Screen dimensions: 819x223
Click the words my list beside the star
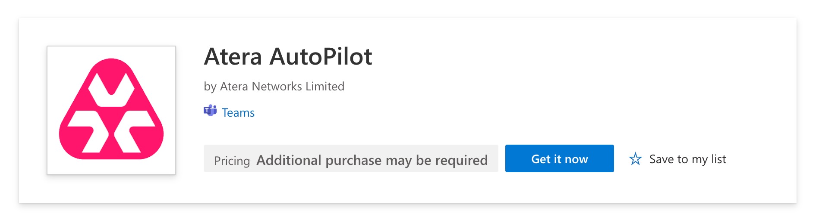click(709, 159)
